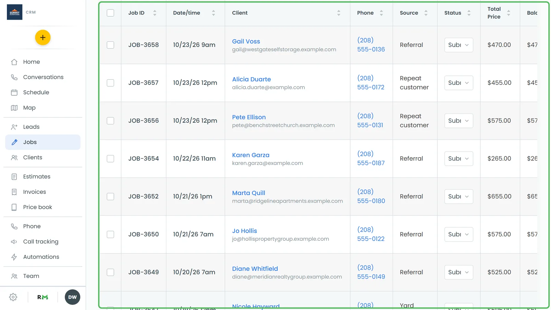
Task: Open Leads in sidebar
Action: coord(43,127)
